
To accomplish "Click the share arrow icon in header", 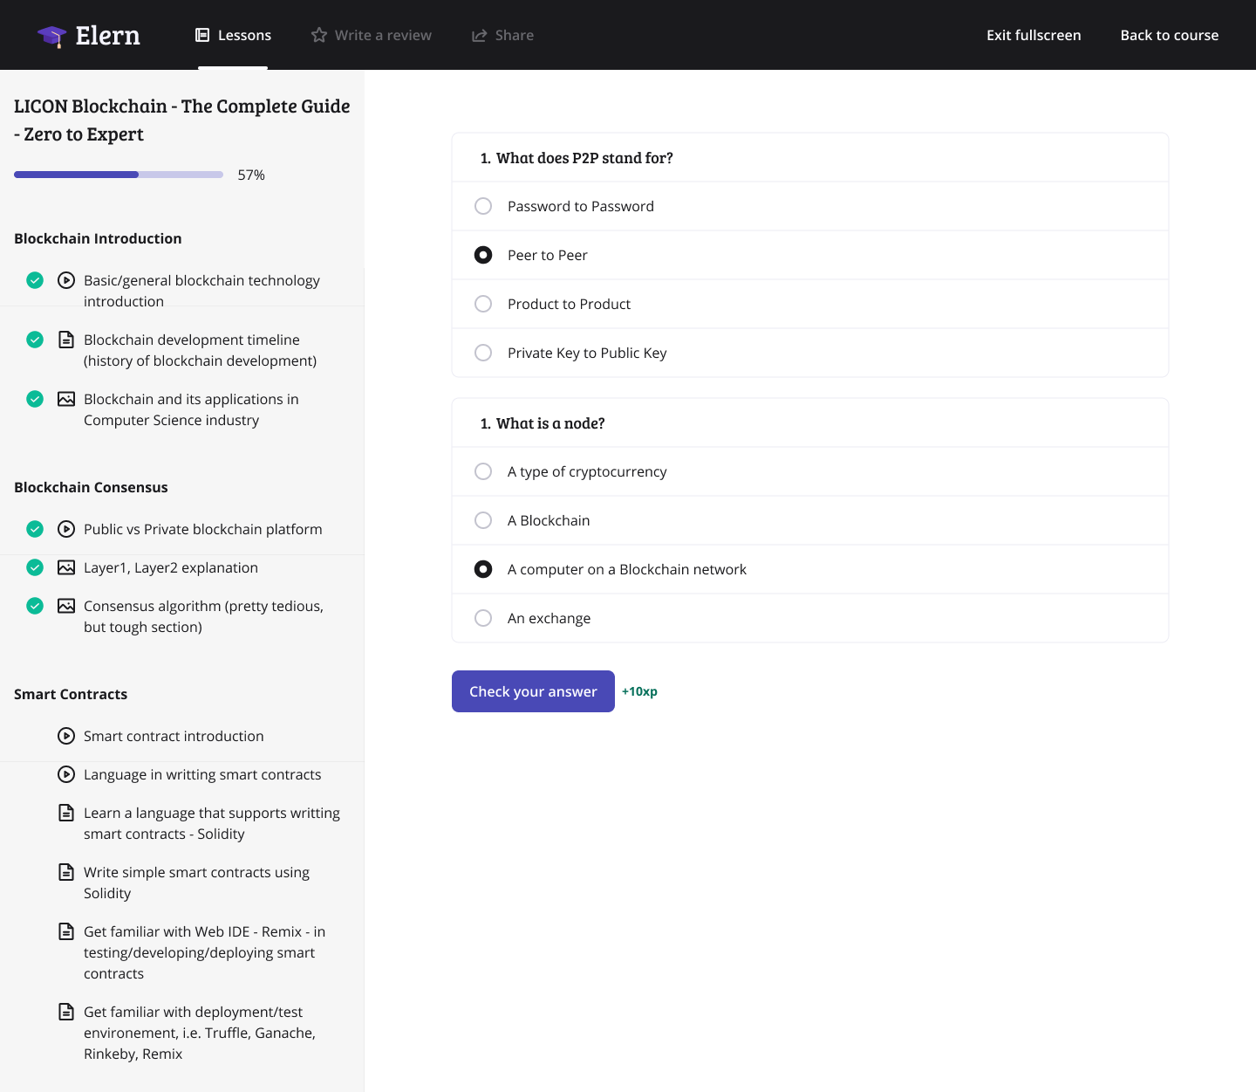I will (479, 35).
